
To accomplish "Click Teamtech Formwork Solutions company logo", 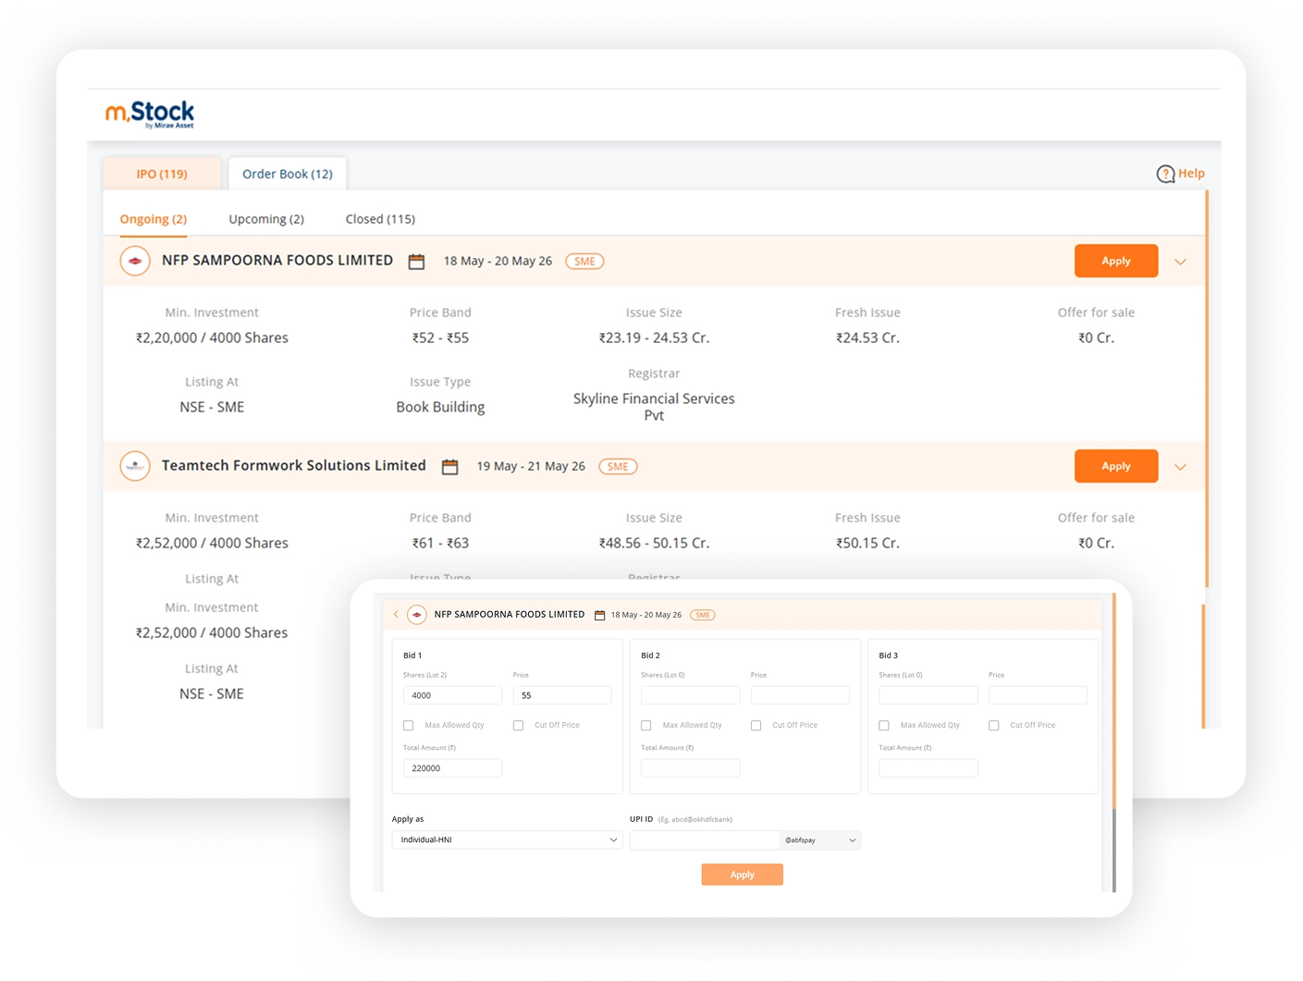I will pyautogui.click(x=135, y=466).
